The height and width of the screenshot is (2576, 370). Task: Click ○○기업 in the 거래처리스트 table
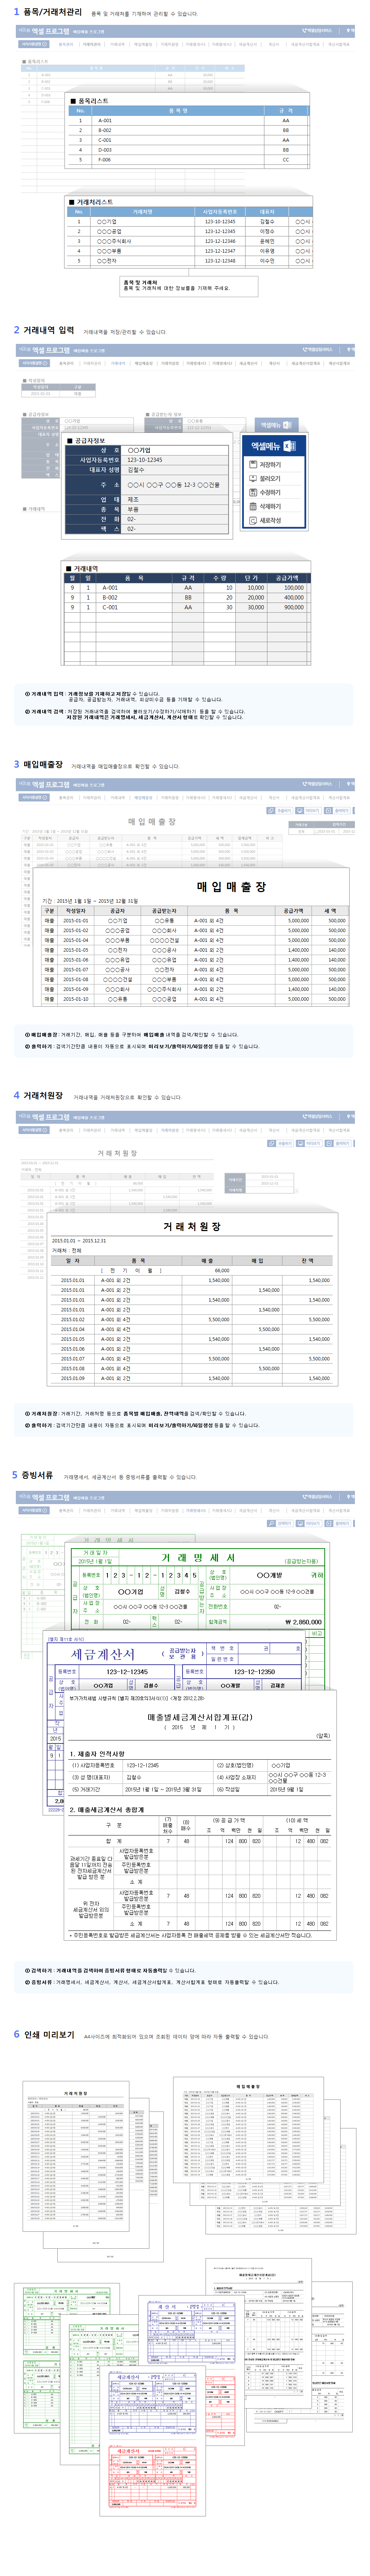(x=107, y=222)
